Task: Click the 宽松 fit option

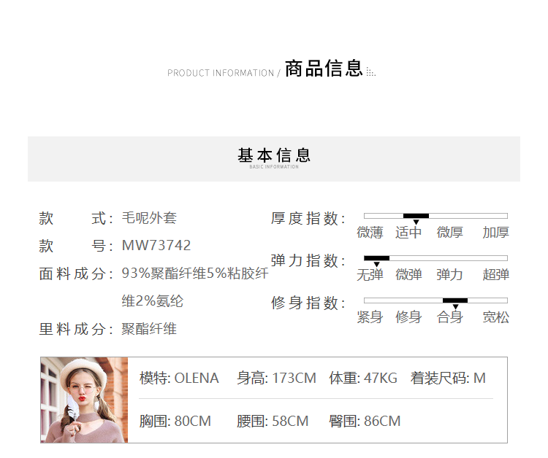Action: coord(496,317)
